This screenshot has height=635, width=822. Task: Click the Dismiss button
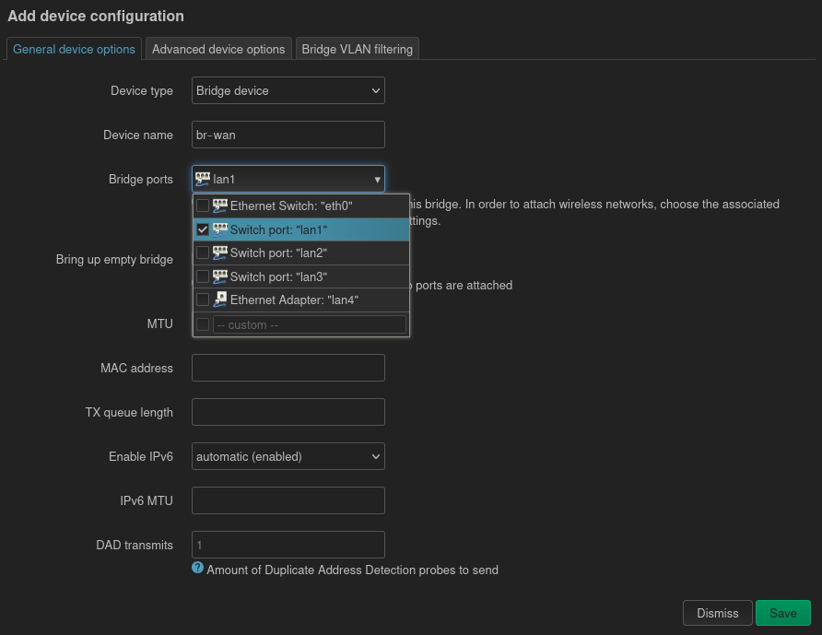717,613
